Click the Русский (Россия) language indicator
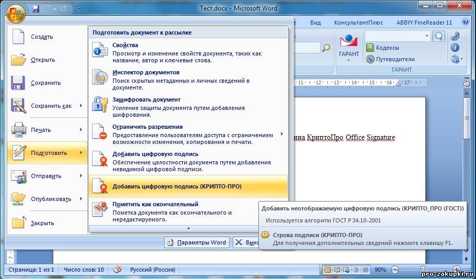476x279 pixels. tap(153, 270)
